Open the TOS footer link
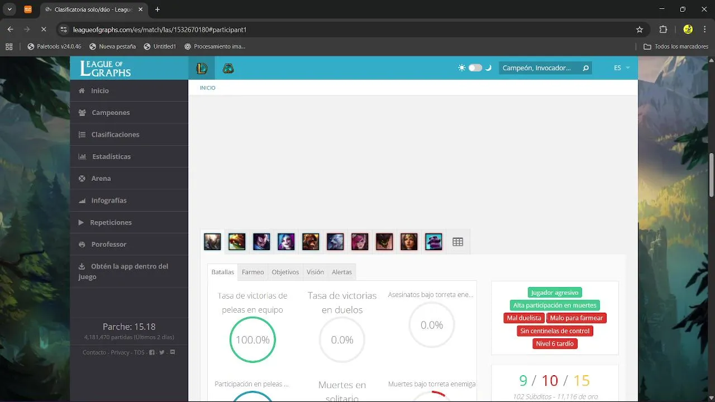Screen dimensions: 715x402 coord(139,352)
